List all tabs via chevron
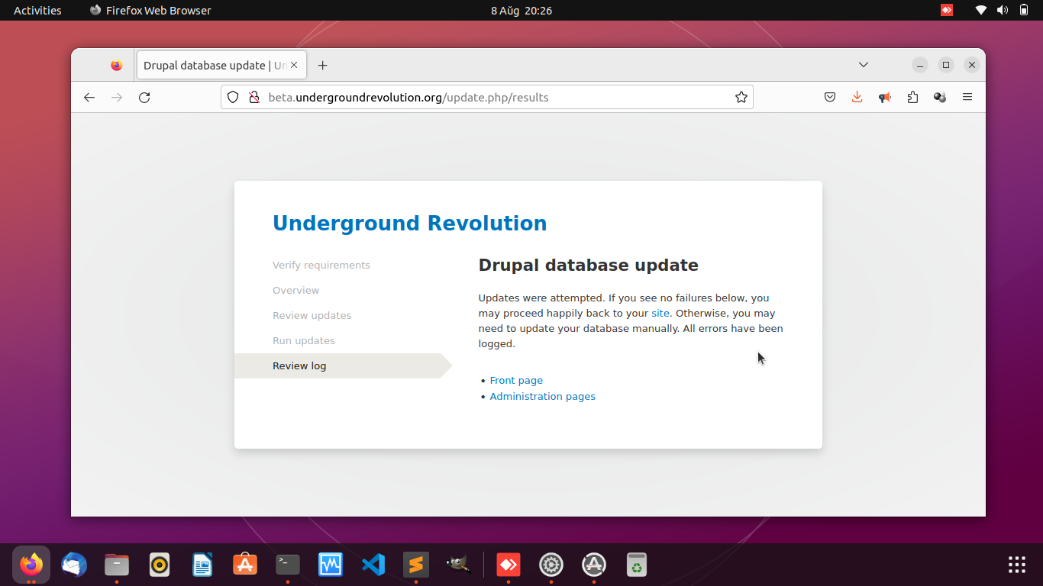 tap(864, 65)
